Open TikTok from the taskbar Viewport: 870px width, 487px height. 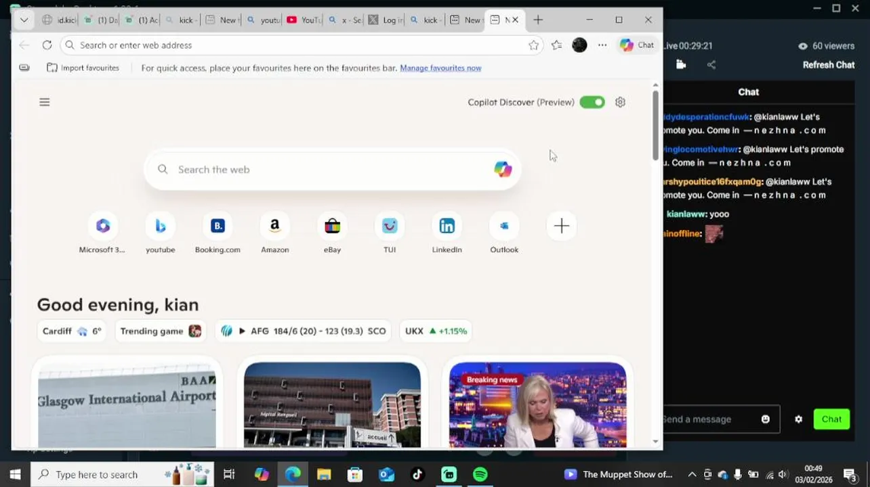[417, 475]
